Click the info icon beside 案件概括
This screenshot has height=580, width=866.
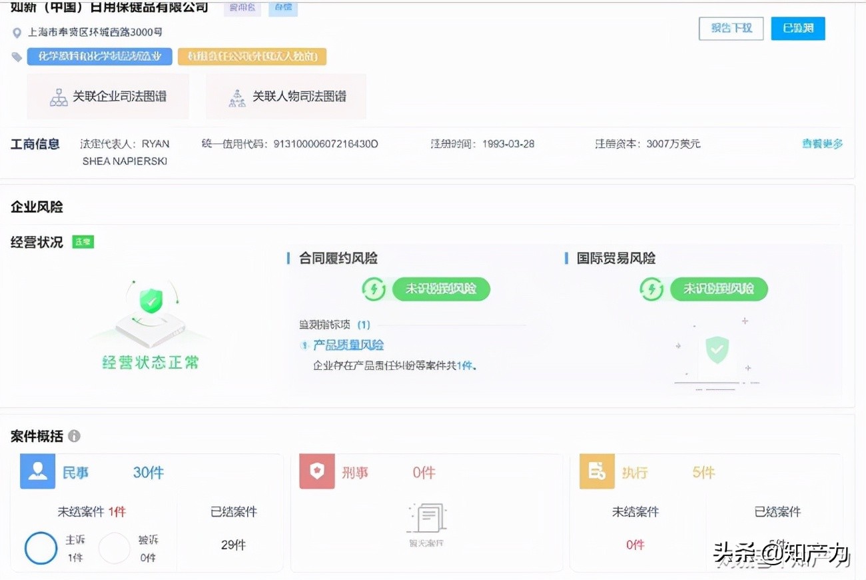point(73,436)
